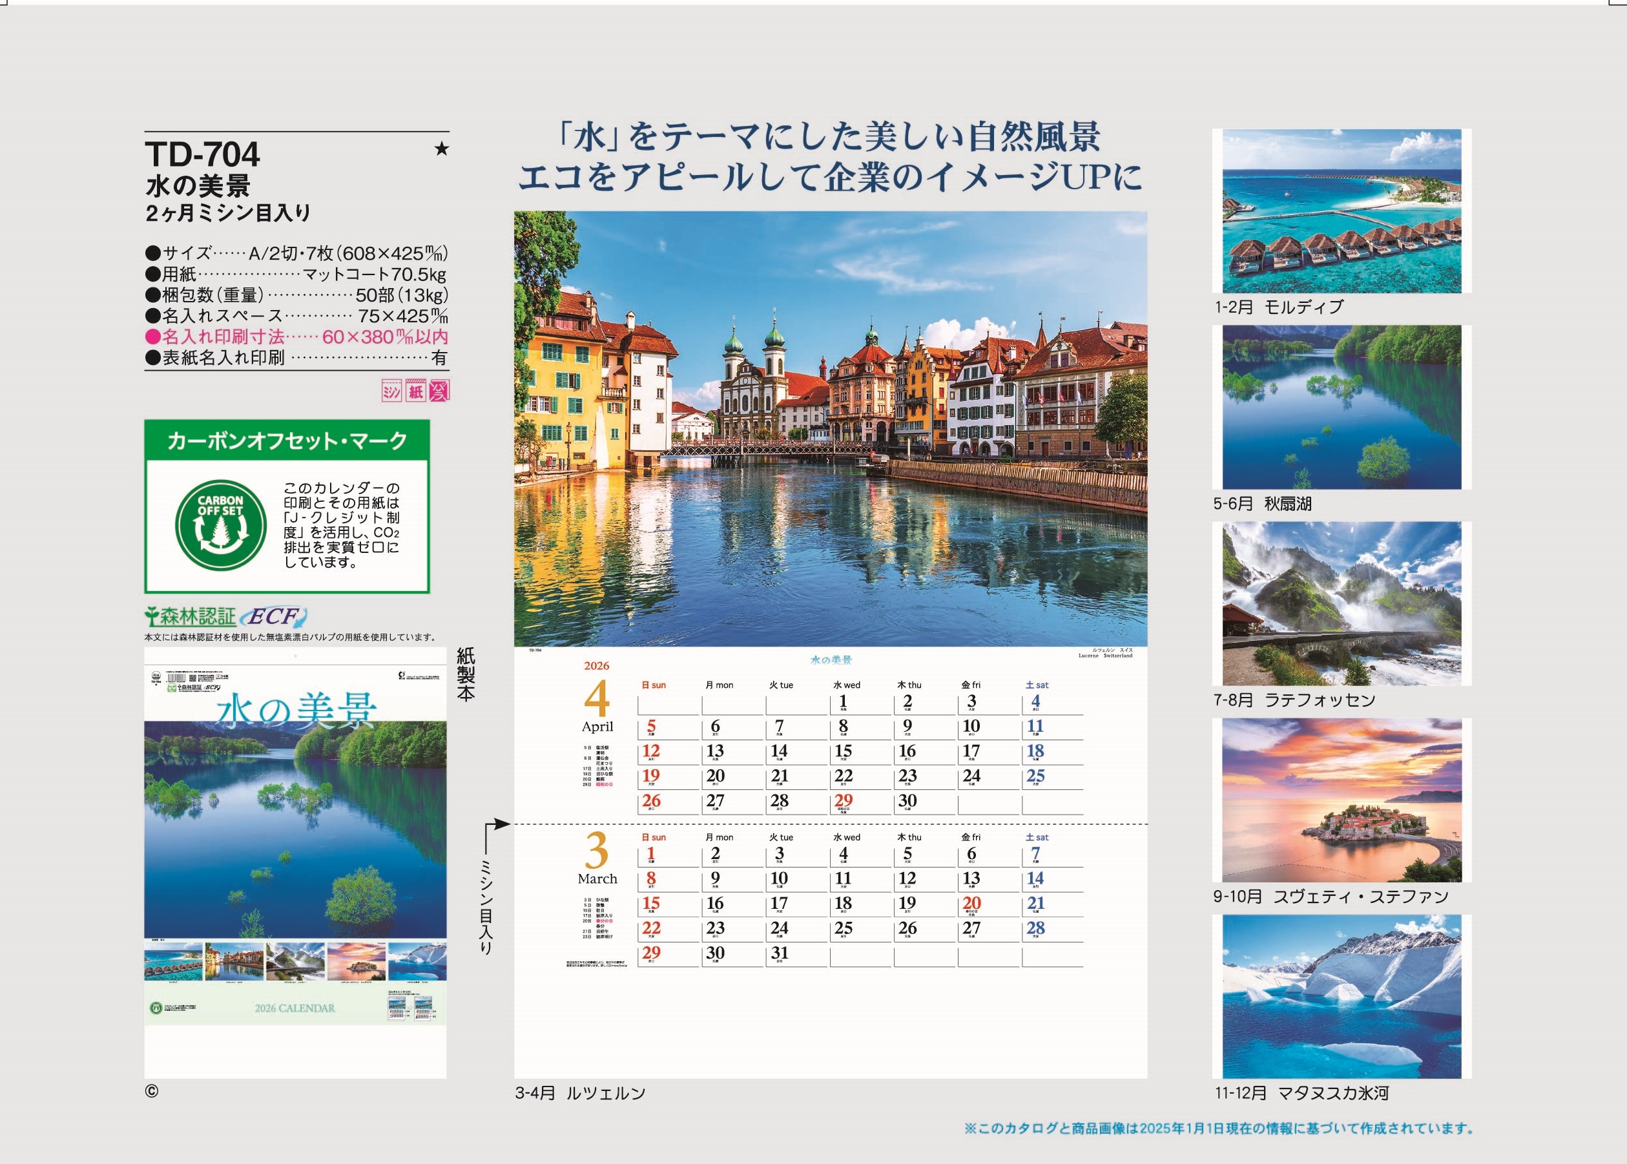The width and height of the screenshot is (1627, 1164).
Task: Click the red April 29 holiday date
Action: [844, 802]
